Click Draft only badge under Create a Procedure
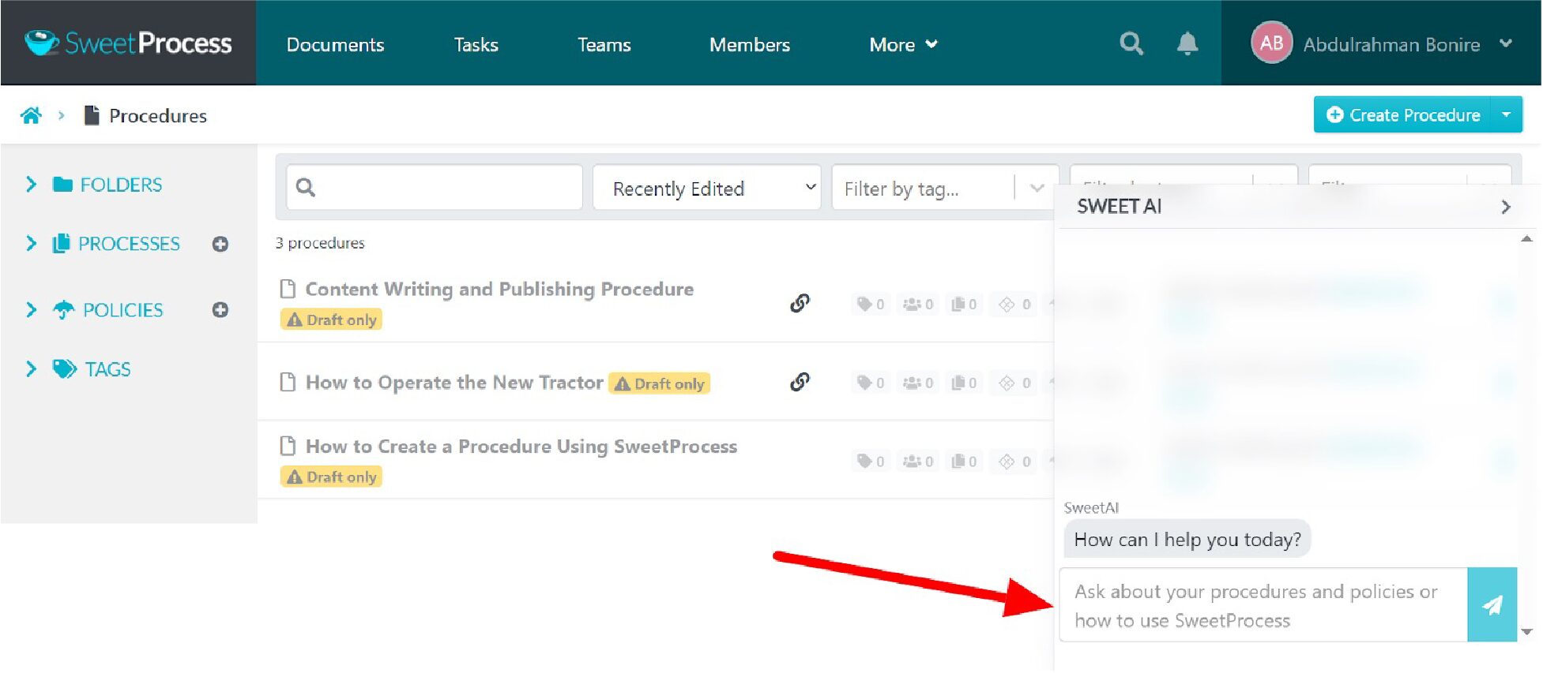Screen dimensions: 1543x673 coord(332,477)
